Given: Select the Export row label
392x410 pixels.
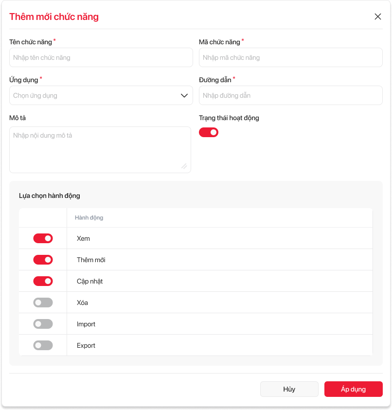Looking at the screenshot, I should [86, 345].
